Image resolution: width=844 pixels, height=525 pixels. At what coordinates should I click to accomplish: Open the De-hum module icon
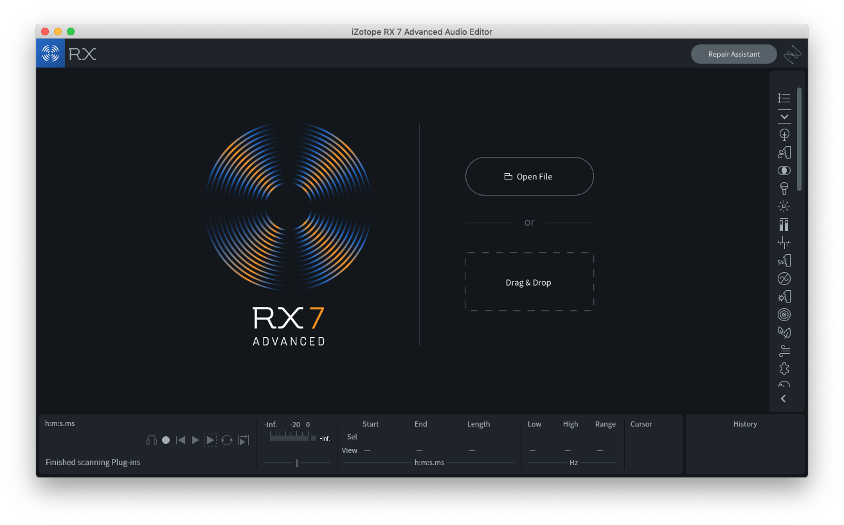click(x=784, y=279)
